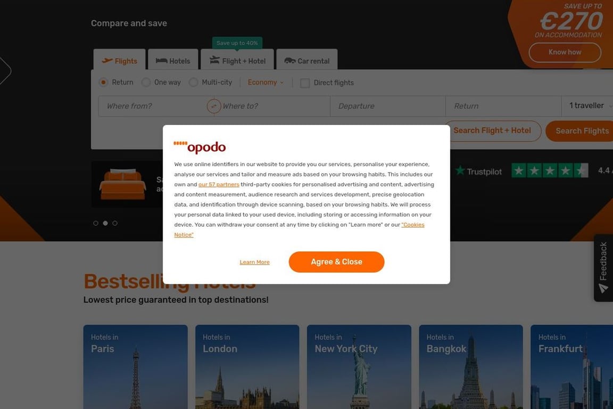Expand the Economy class dropdown
The height and width of the screenshot is (409, 613).
click(x=266, y=82)
